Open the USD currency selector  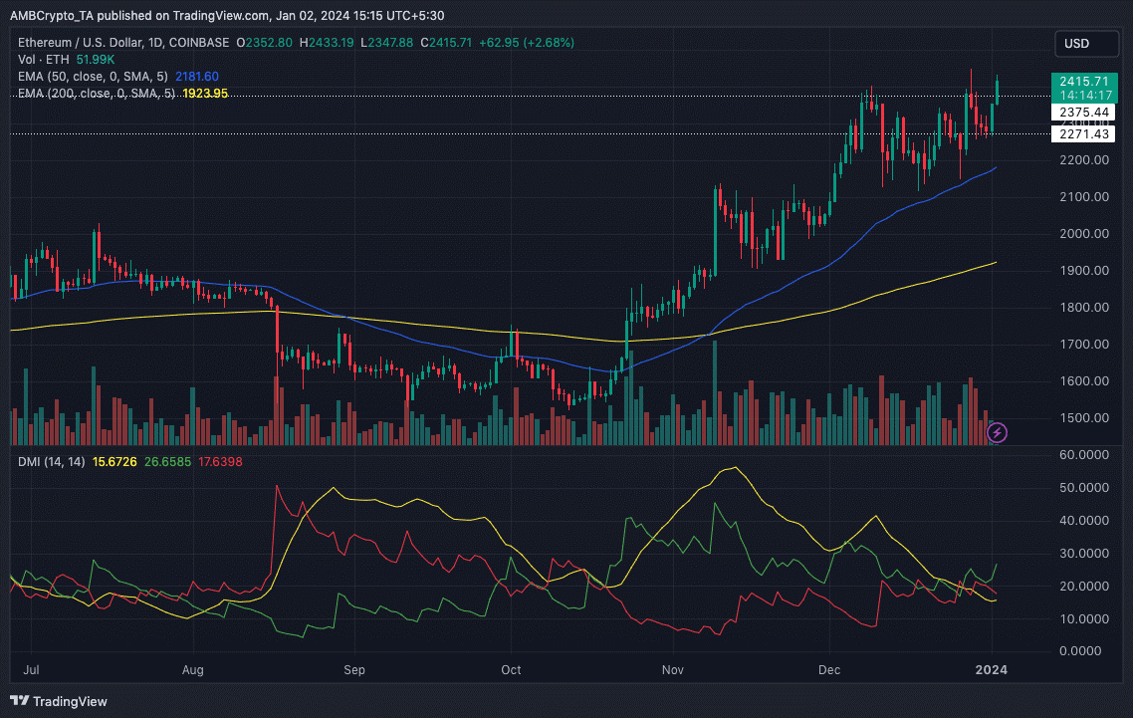pyautogui.click(x=1085, y=43)
